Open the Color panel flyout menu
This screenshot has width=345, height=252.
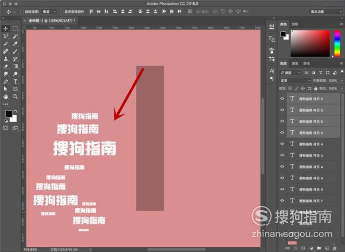(x=341, y=24)
